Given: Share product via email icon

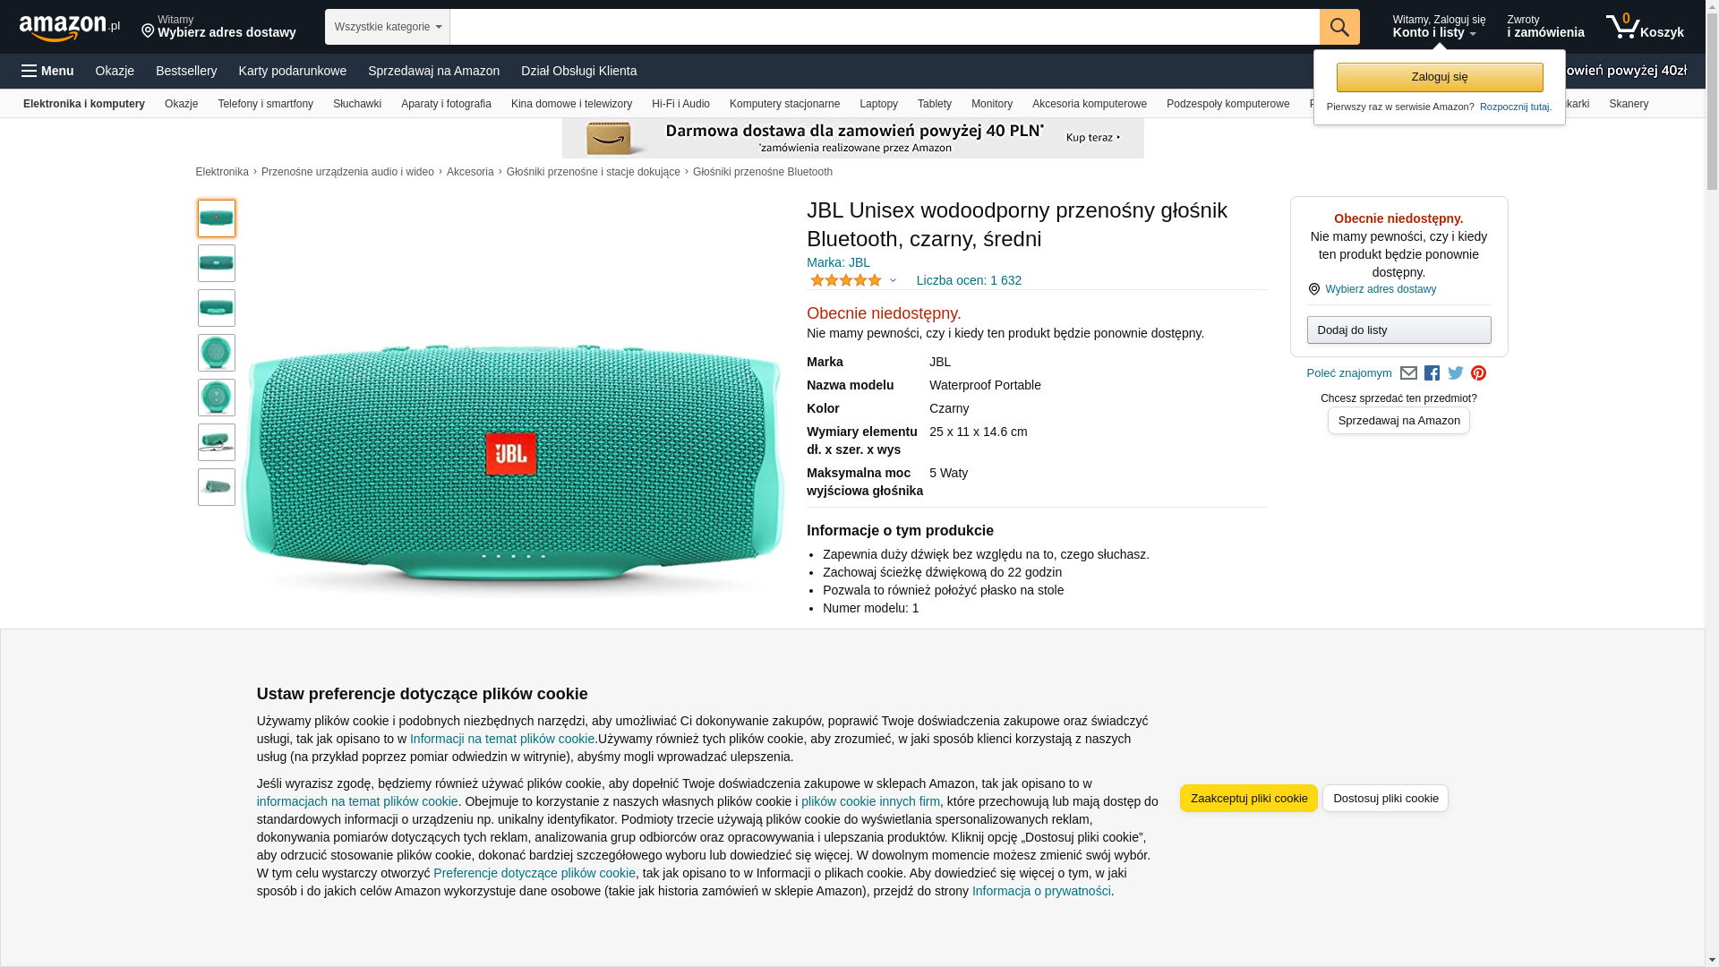Looking at the screenshot, I should (1408, 373).
